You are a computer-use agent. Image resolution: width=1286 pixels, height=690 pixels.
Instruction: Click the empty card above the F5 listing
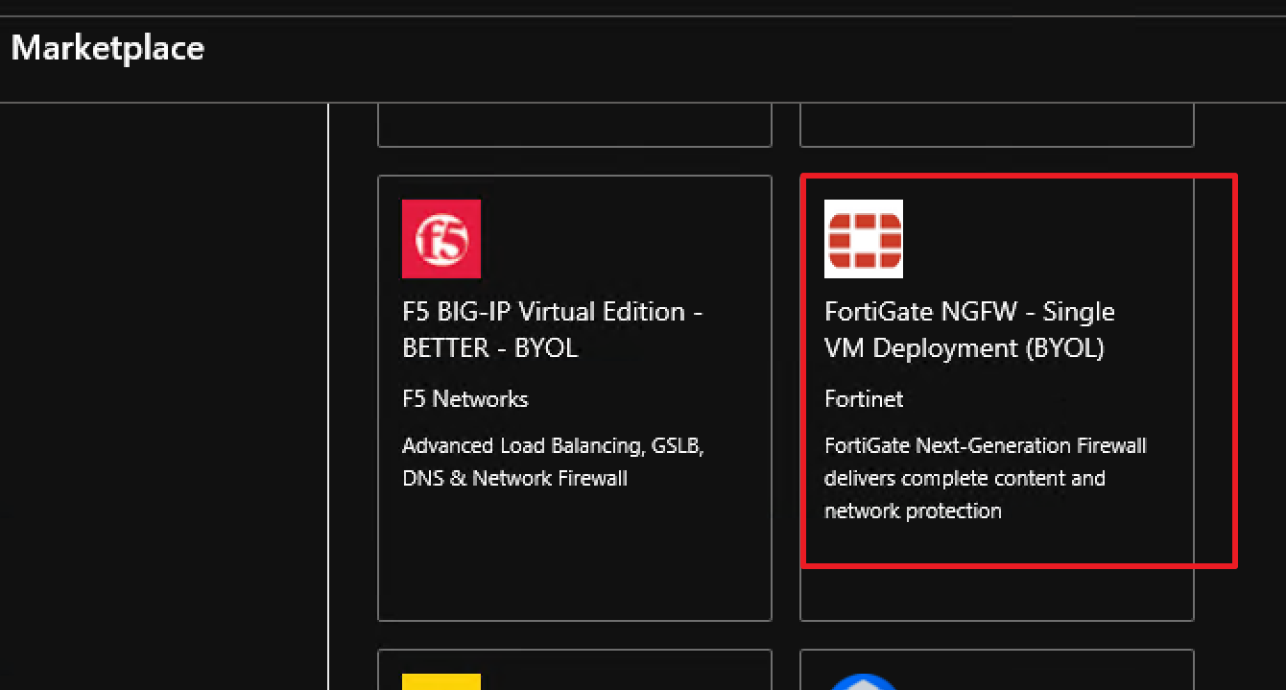(575, 125)
